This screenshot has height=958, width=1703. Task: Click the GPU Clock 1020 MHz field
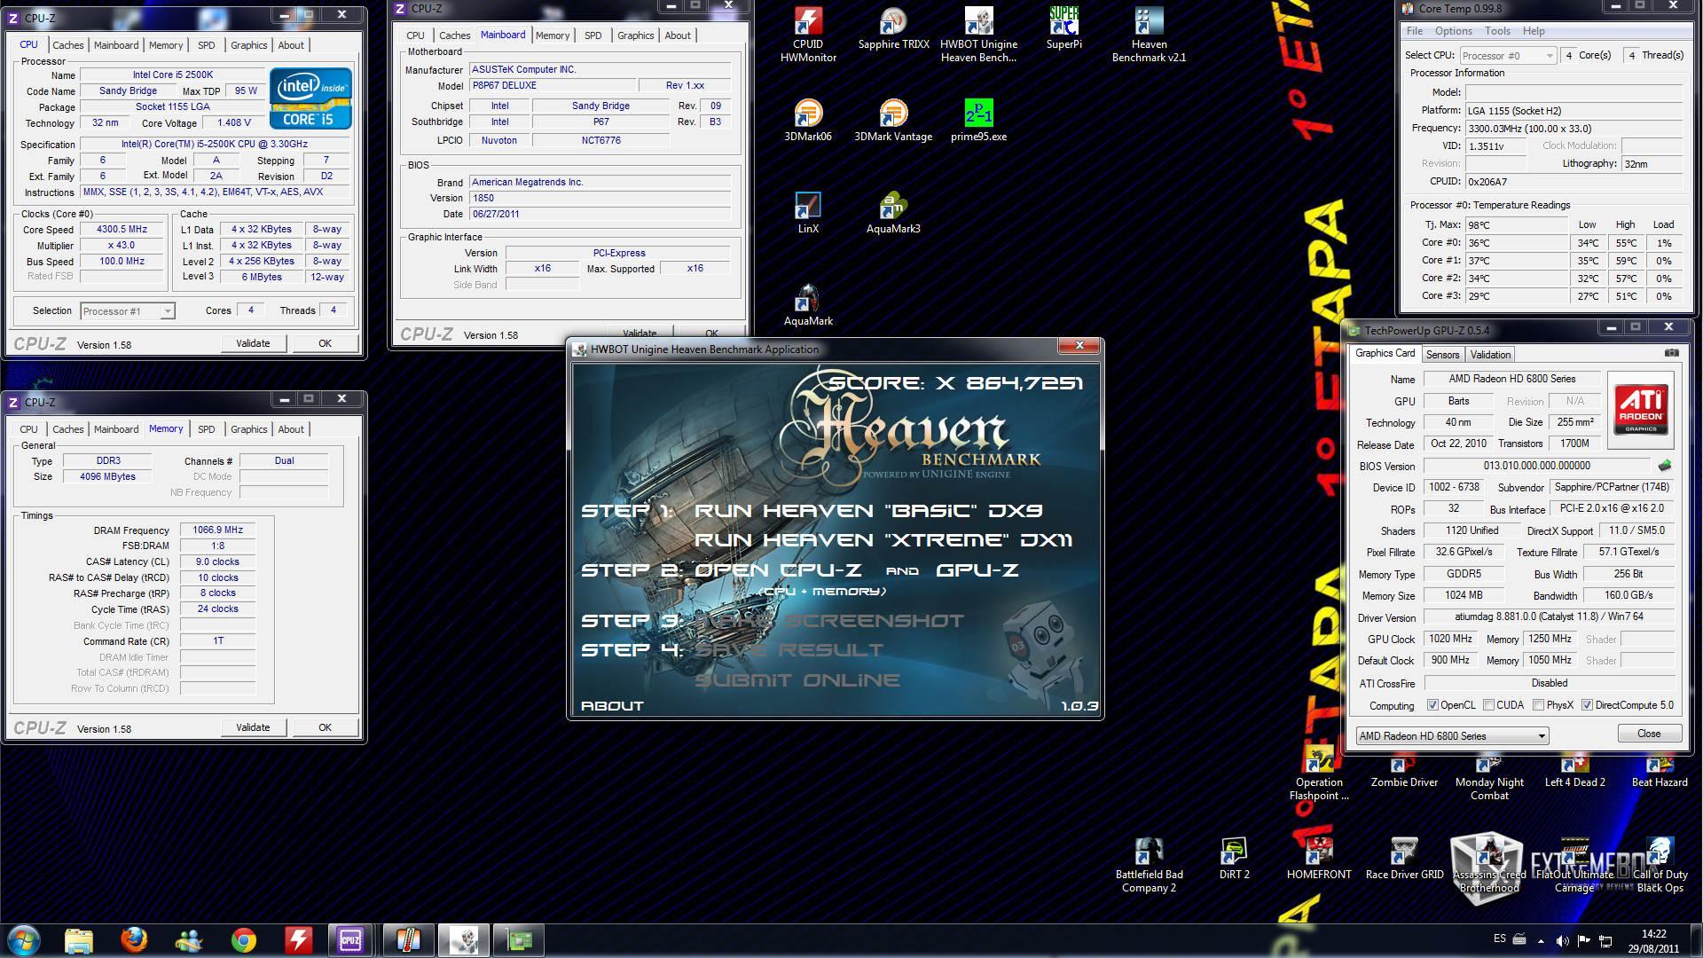click(x=1451, y=639)
